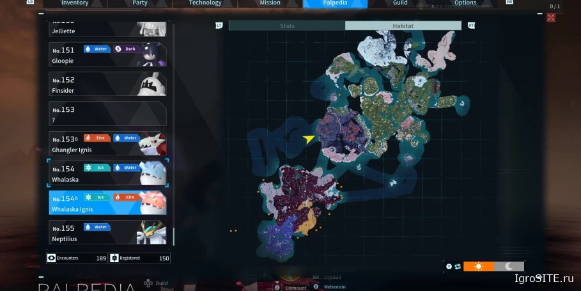
Task: Click the Neptilius portrait thumbnail
Action: (151, 232)
